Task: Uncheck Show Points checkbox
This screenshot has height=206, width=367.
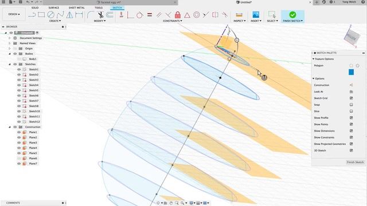Action: tap(351, 124)
